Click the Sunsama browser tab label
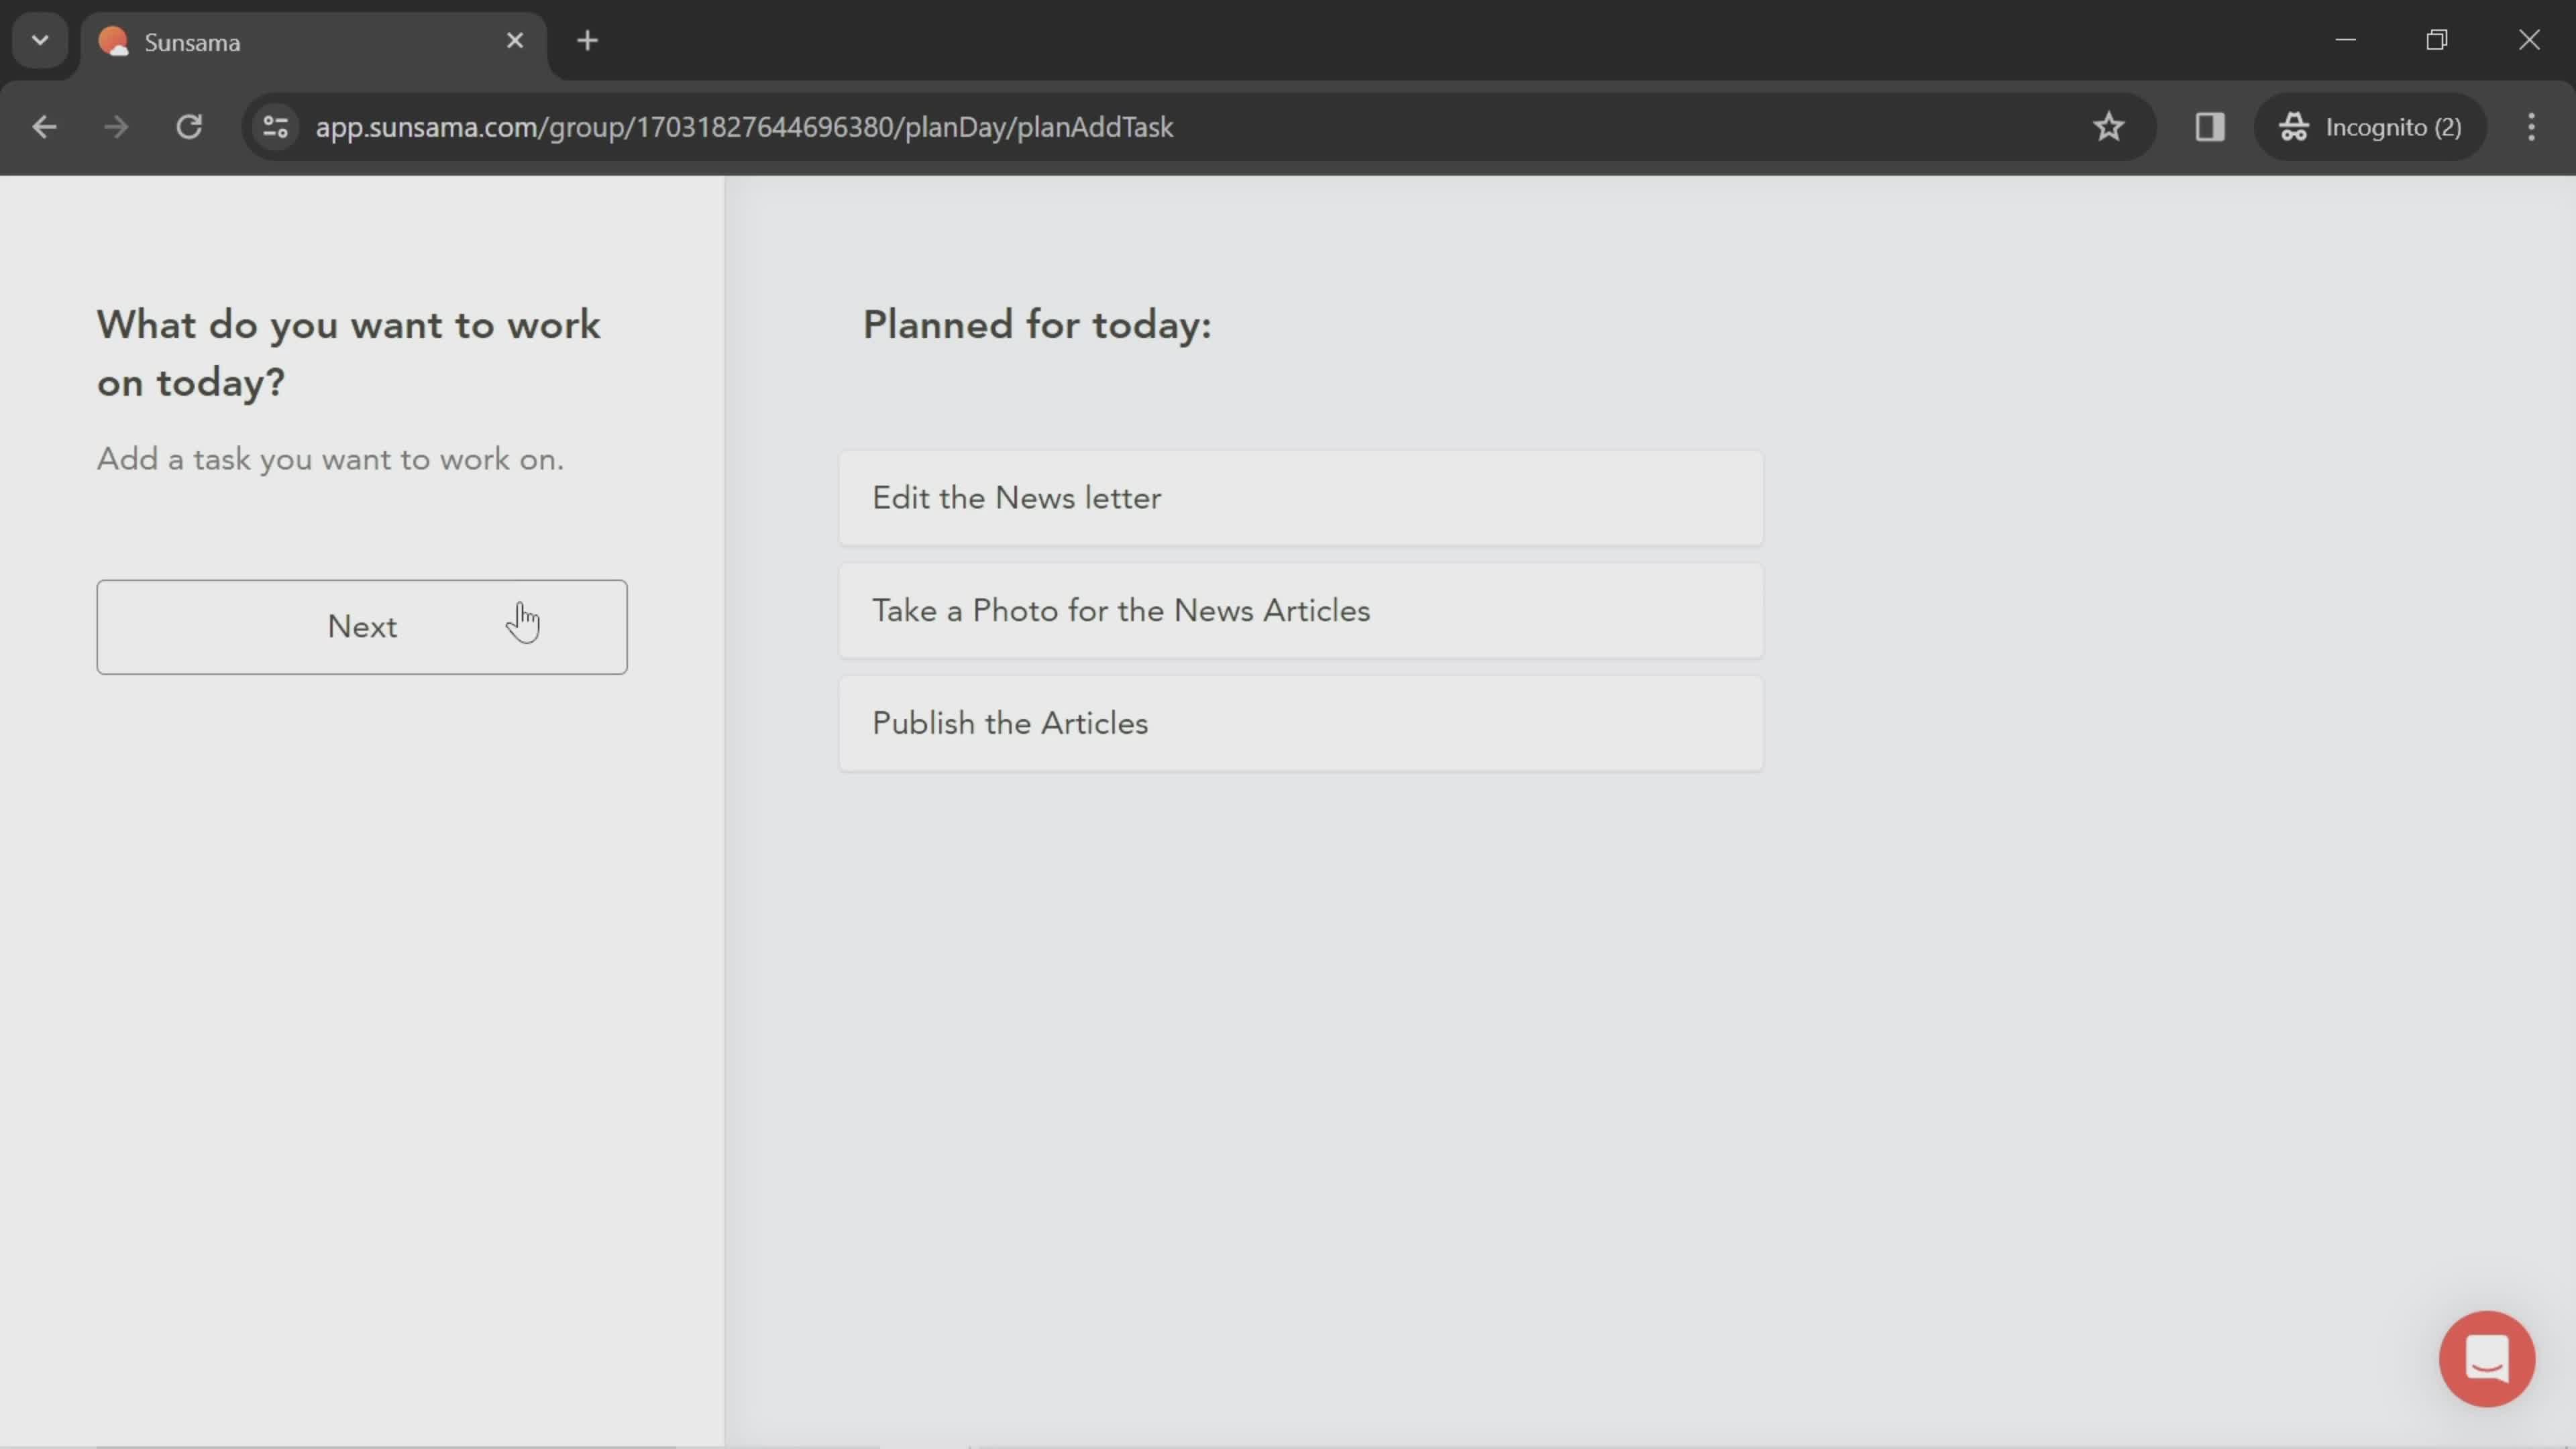Viewport: 2576px width, 1449px height. (x=193, y=41)
